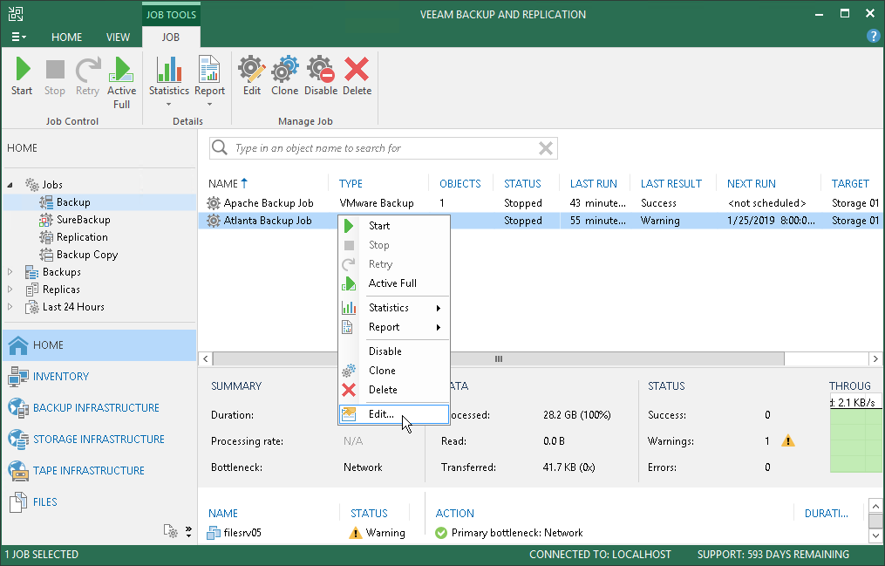The width and height of the screenshot is (885, 566).
Task: Click the Disable job ribbon icon
Action: pyautogui.click(x=321, y=76)
